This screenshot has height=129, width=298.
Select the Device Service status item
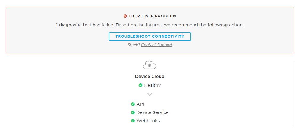(152, 112)
